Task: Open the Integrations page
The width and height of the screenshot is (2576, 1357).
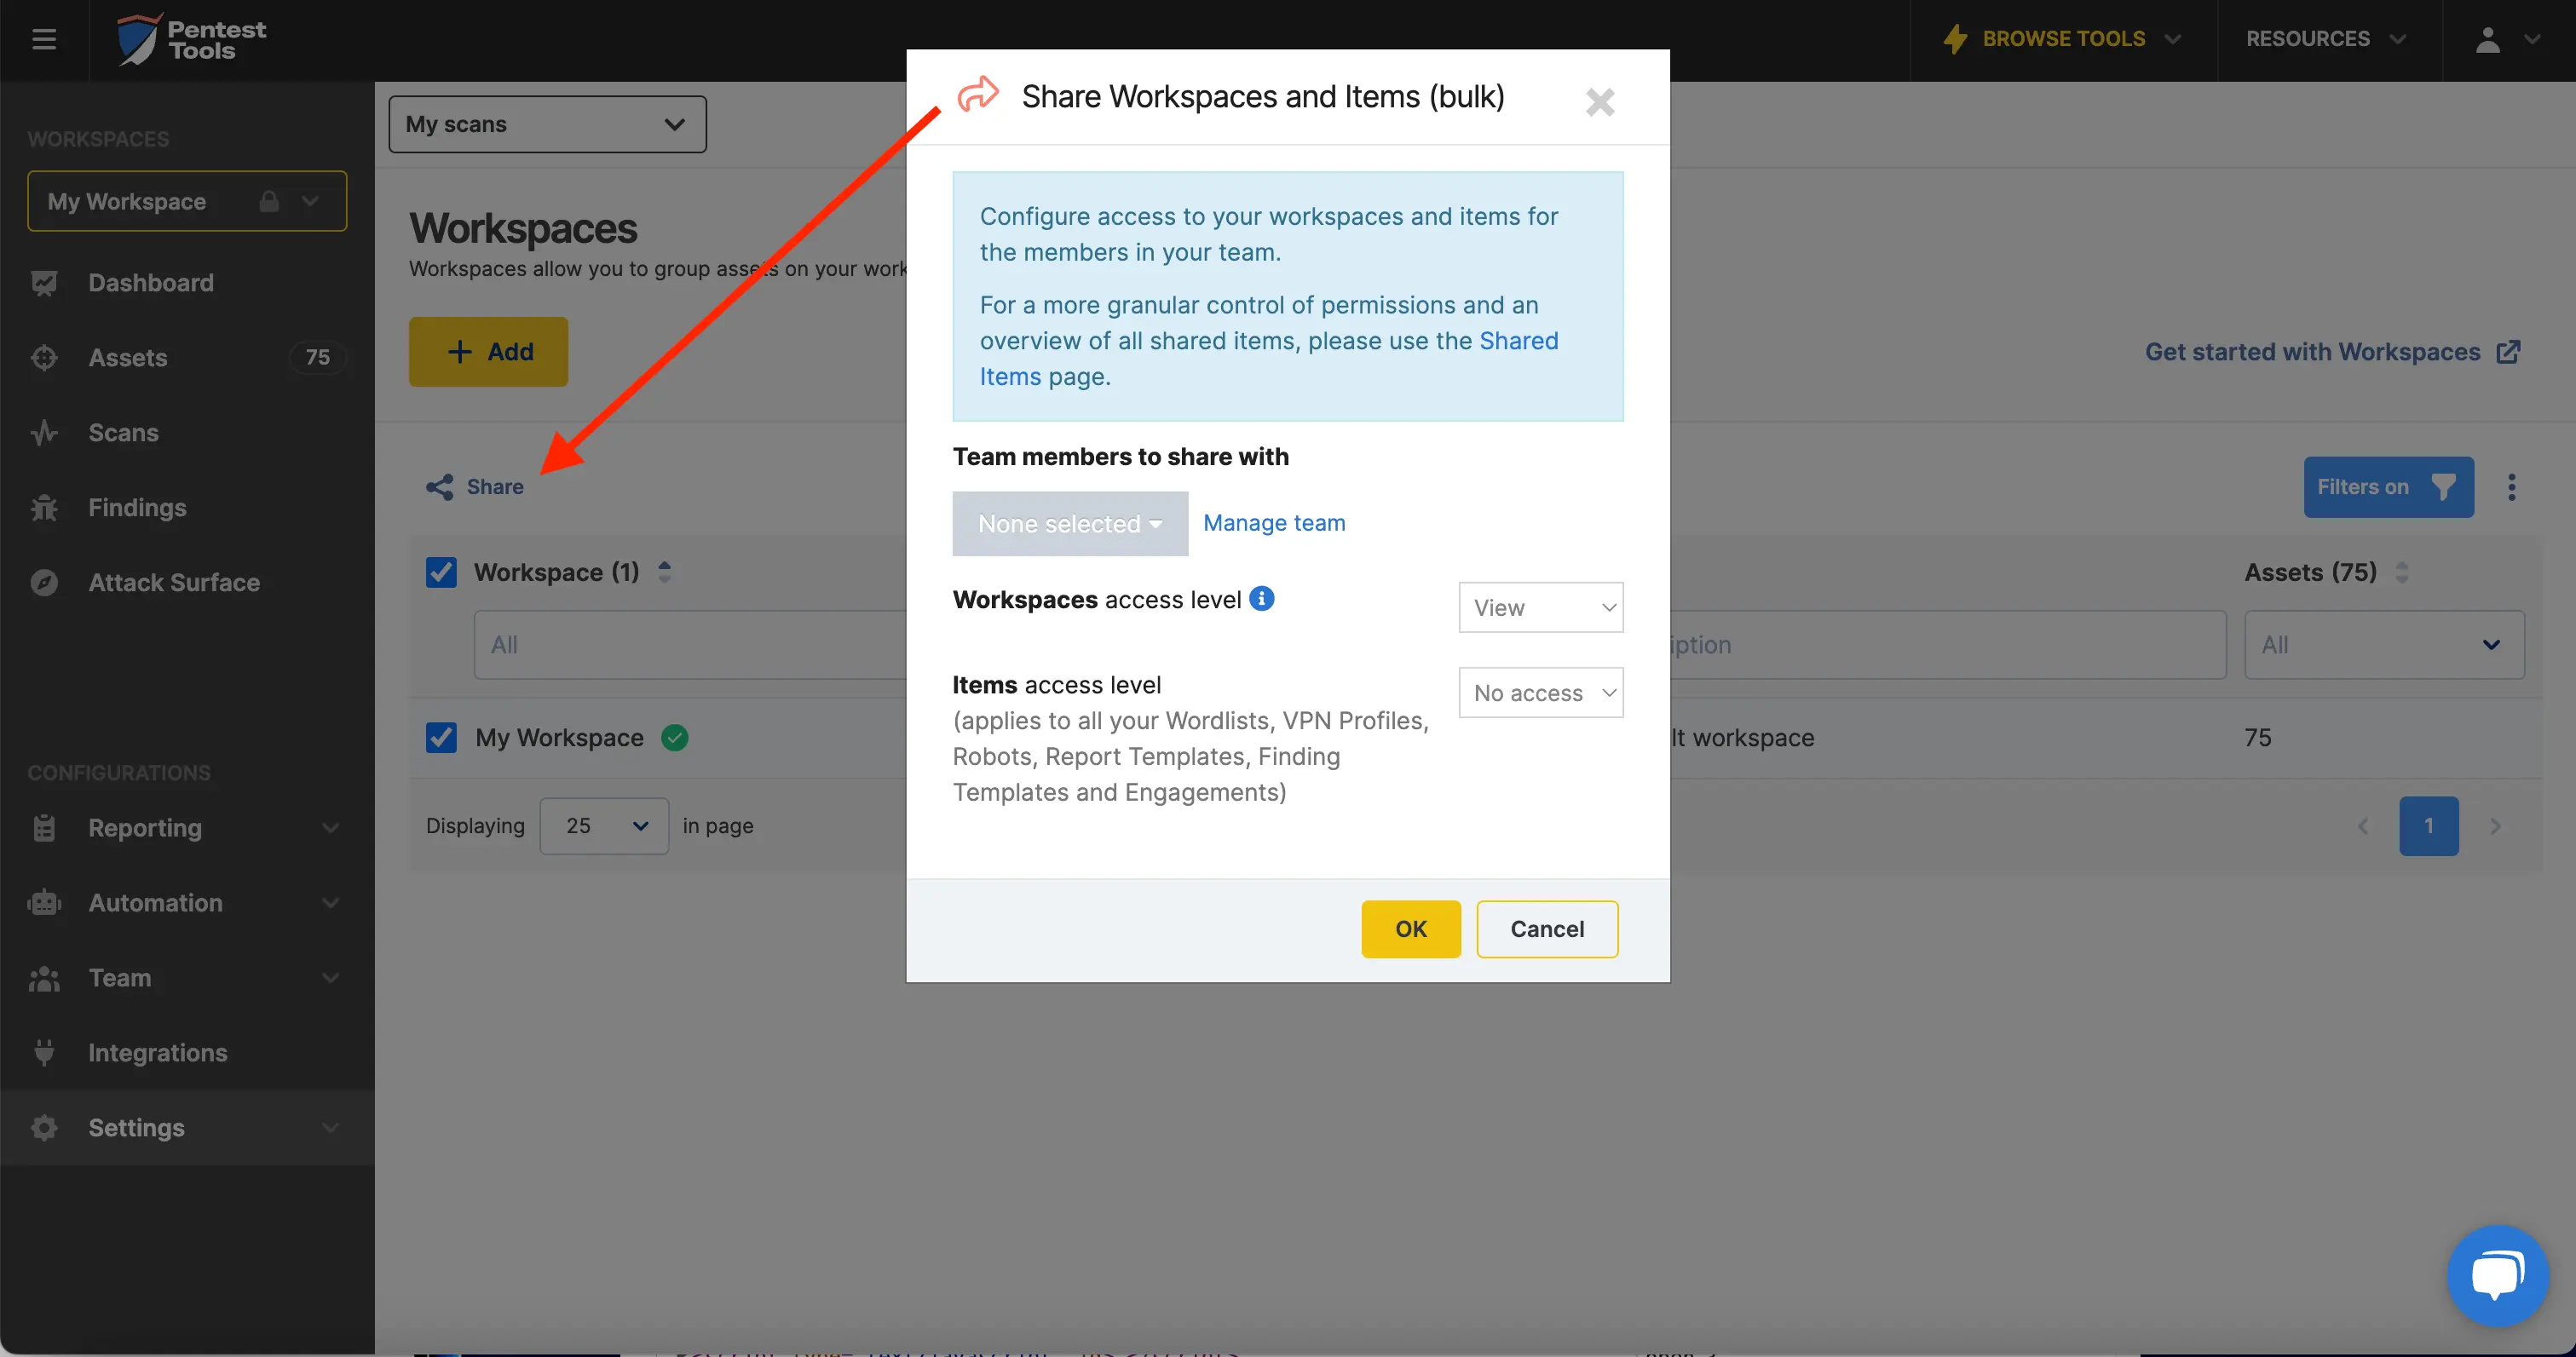Action: 157,1052
